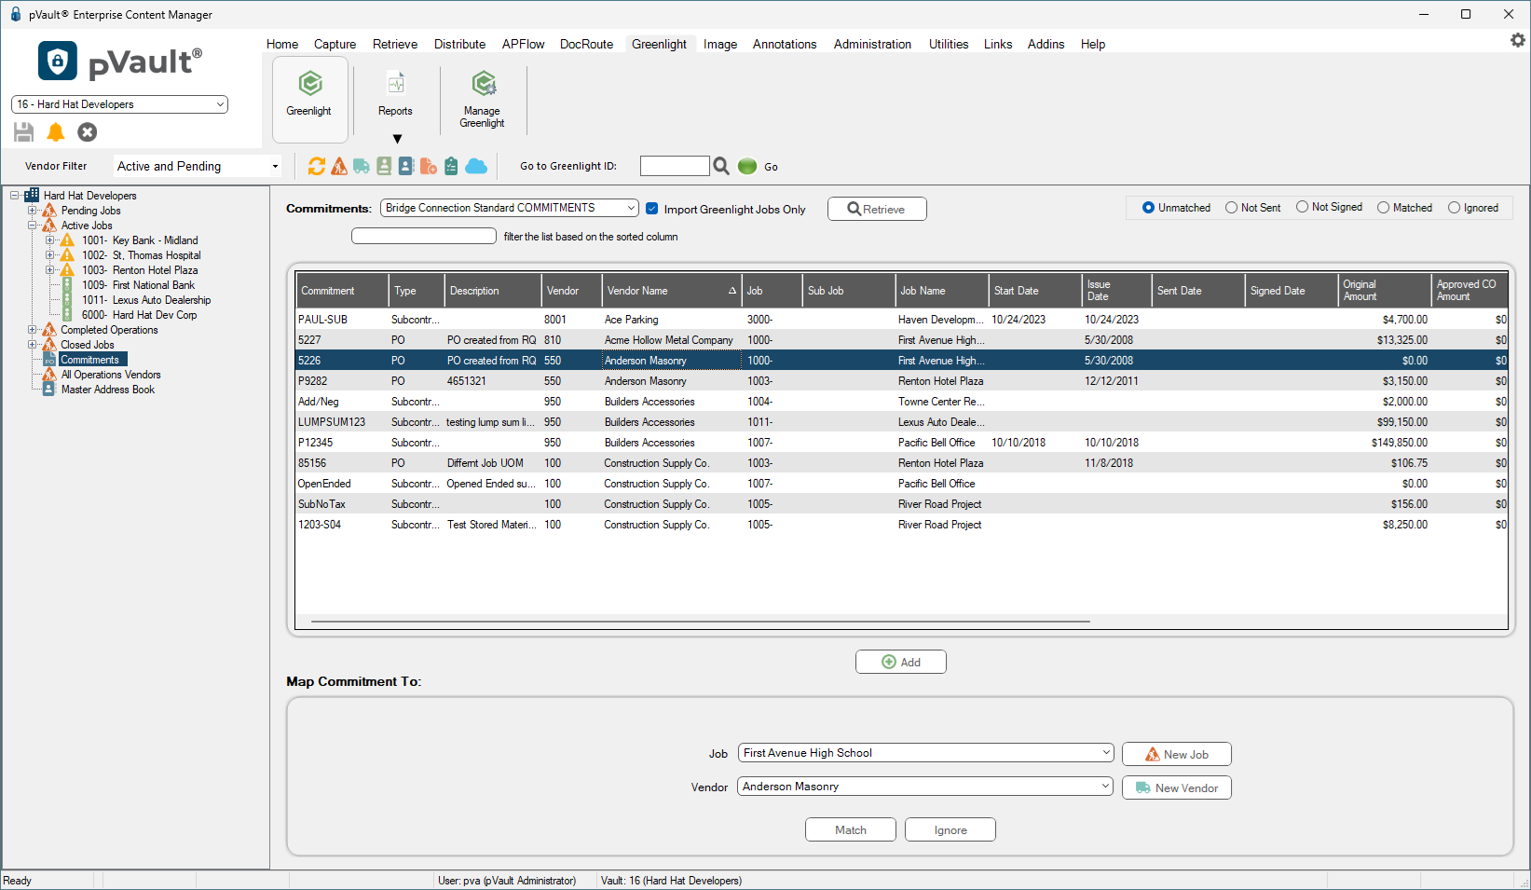Image resolution: width=1531 pixels, height=890 pixels.
Task: Click the Match button
Action: 851,829
